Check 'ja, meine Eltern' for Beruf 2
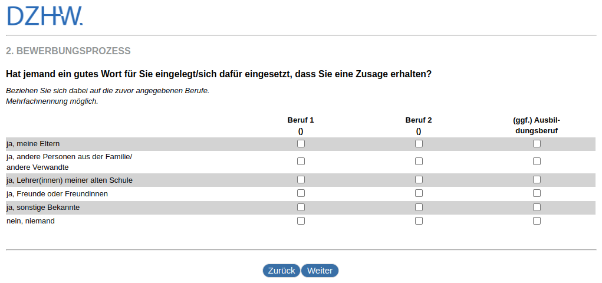 (x=419, y=143)
